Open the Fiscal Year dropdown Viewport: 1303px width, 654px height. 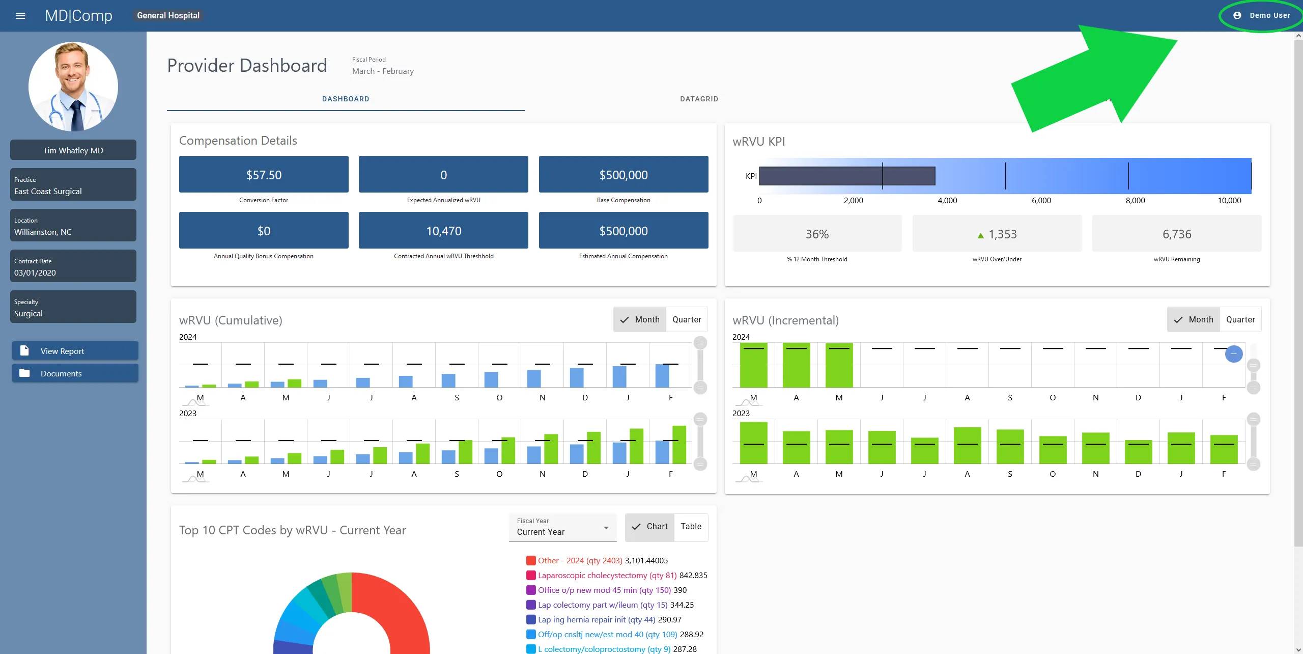pos(562,528)
